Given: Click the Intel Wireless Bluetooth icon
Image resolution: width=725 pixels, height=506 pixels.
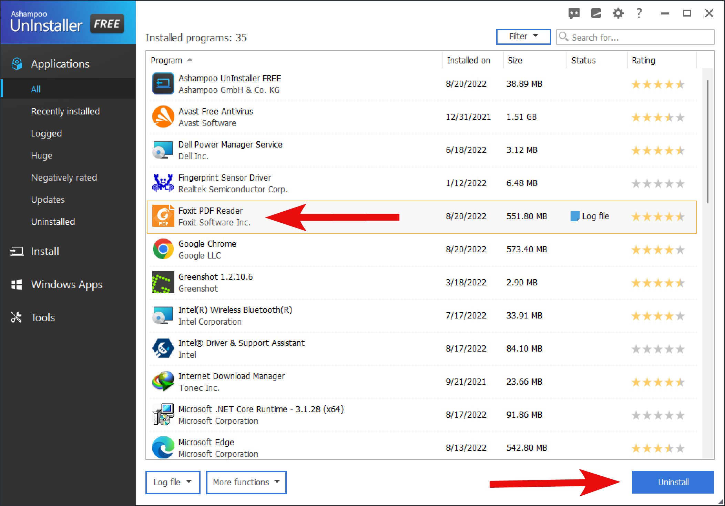Looking at the screenshot, I should pyautogui.click(x=163, y=315).
